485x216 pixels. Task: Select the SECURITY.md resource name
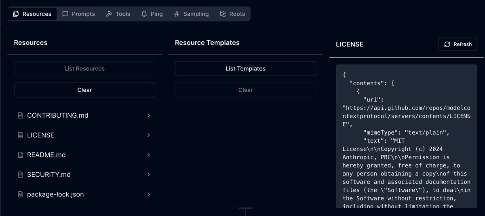pos(49,175)
